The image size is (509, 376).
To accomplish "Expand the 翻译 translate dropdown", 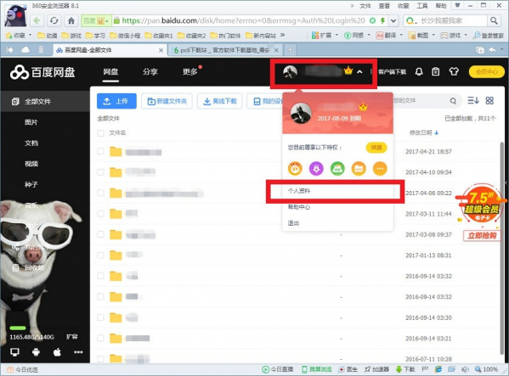I will coord(401,35).
